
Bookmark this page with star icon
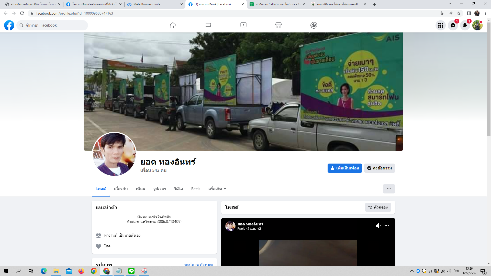click(459, 13)
